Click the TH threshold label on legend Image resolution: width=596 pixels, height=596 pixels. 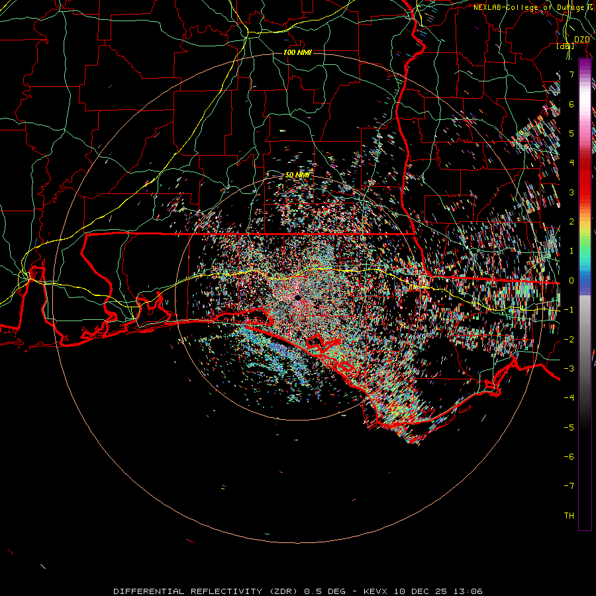pos(569,516)
